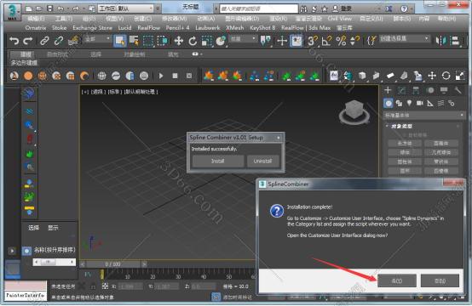
Task: Collapse the 对象类型 rollout
Action: click(401, 126)
